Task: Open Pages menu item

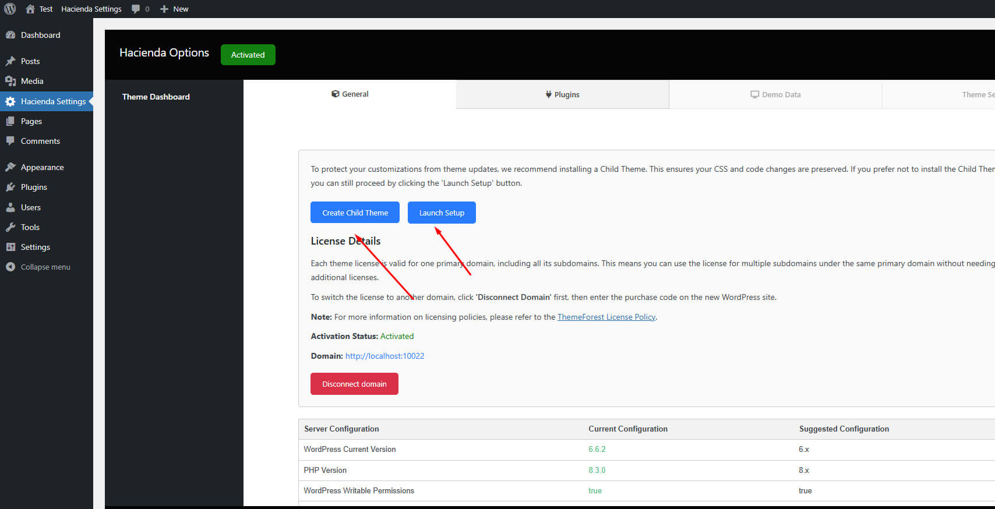Action: (47, 121)
